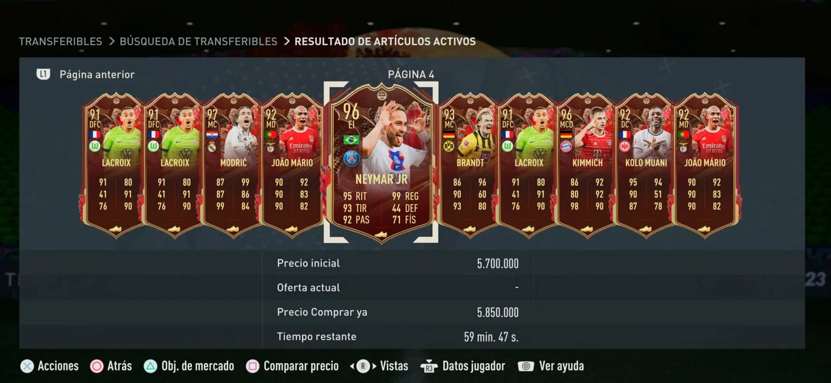Select the Brandt 93 MC card
Image resolution: width=831 pixels, height=383 pixels.
tap(469, 165)
